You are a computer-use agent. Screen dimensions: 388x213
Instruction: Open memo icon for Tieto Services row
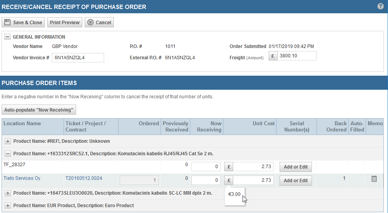click(374, 179)
